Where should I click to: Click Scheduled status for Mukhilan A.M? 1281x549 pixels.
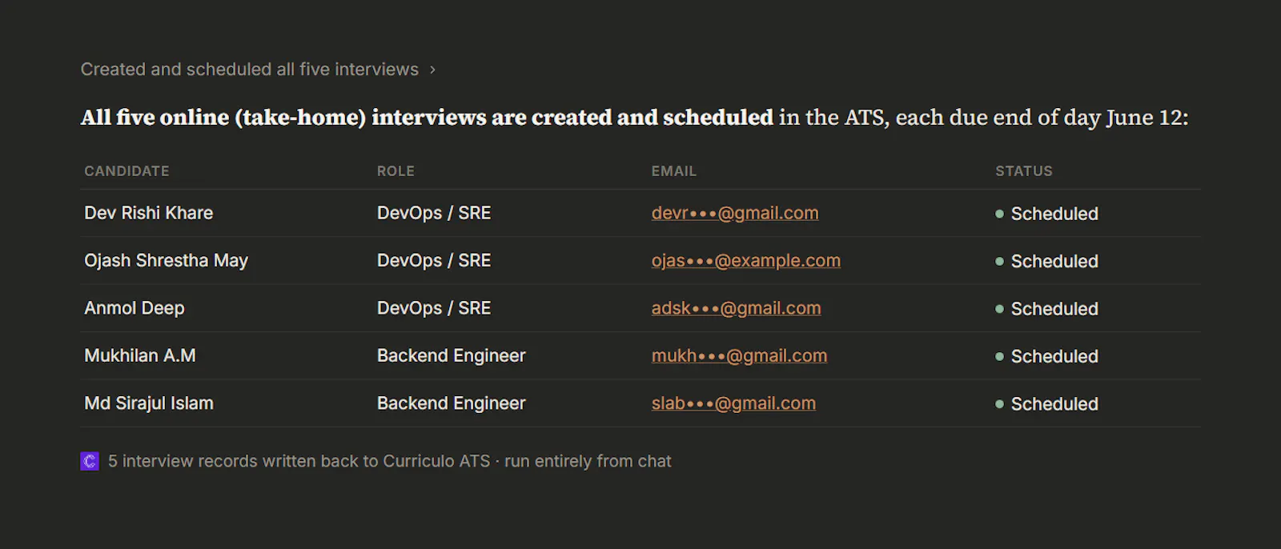pos(1046,356)
